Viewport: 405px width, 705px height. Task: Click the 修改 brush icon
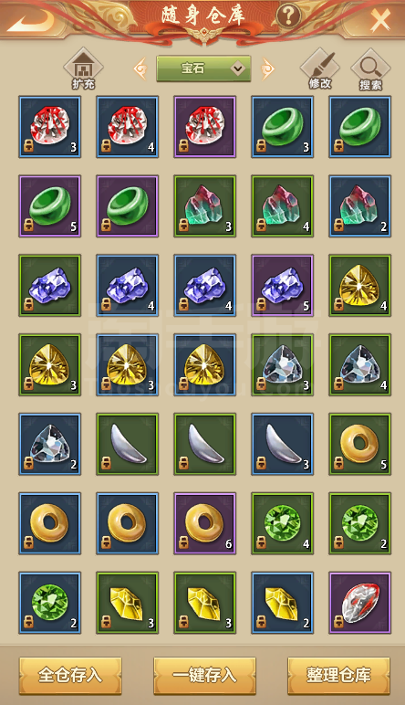319,68
